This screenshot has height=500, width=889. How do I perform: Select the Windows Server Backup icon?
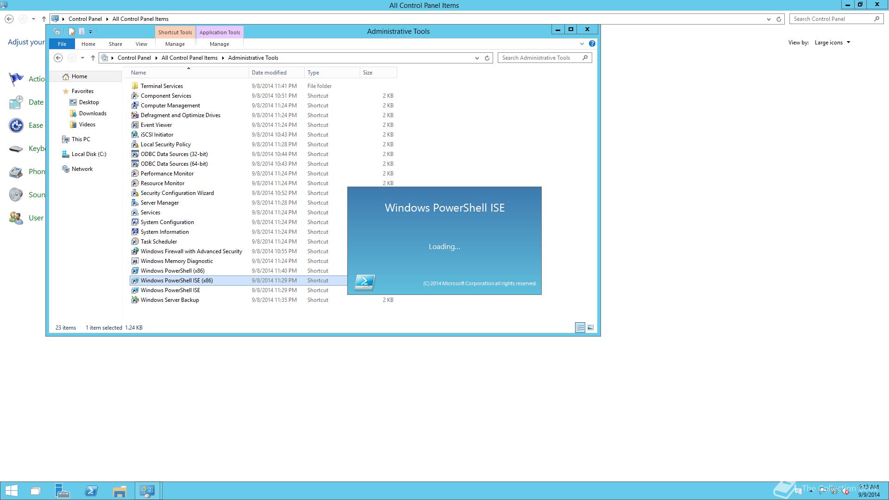click(135, 300)
